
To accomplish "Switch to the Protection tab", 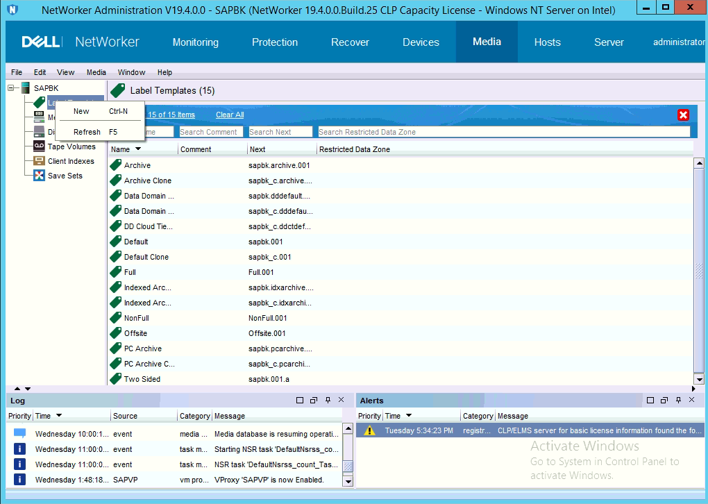I will [x=274, y=42].
